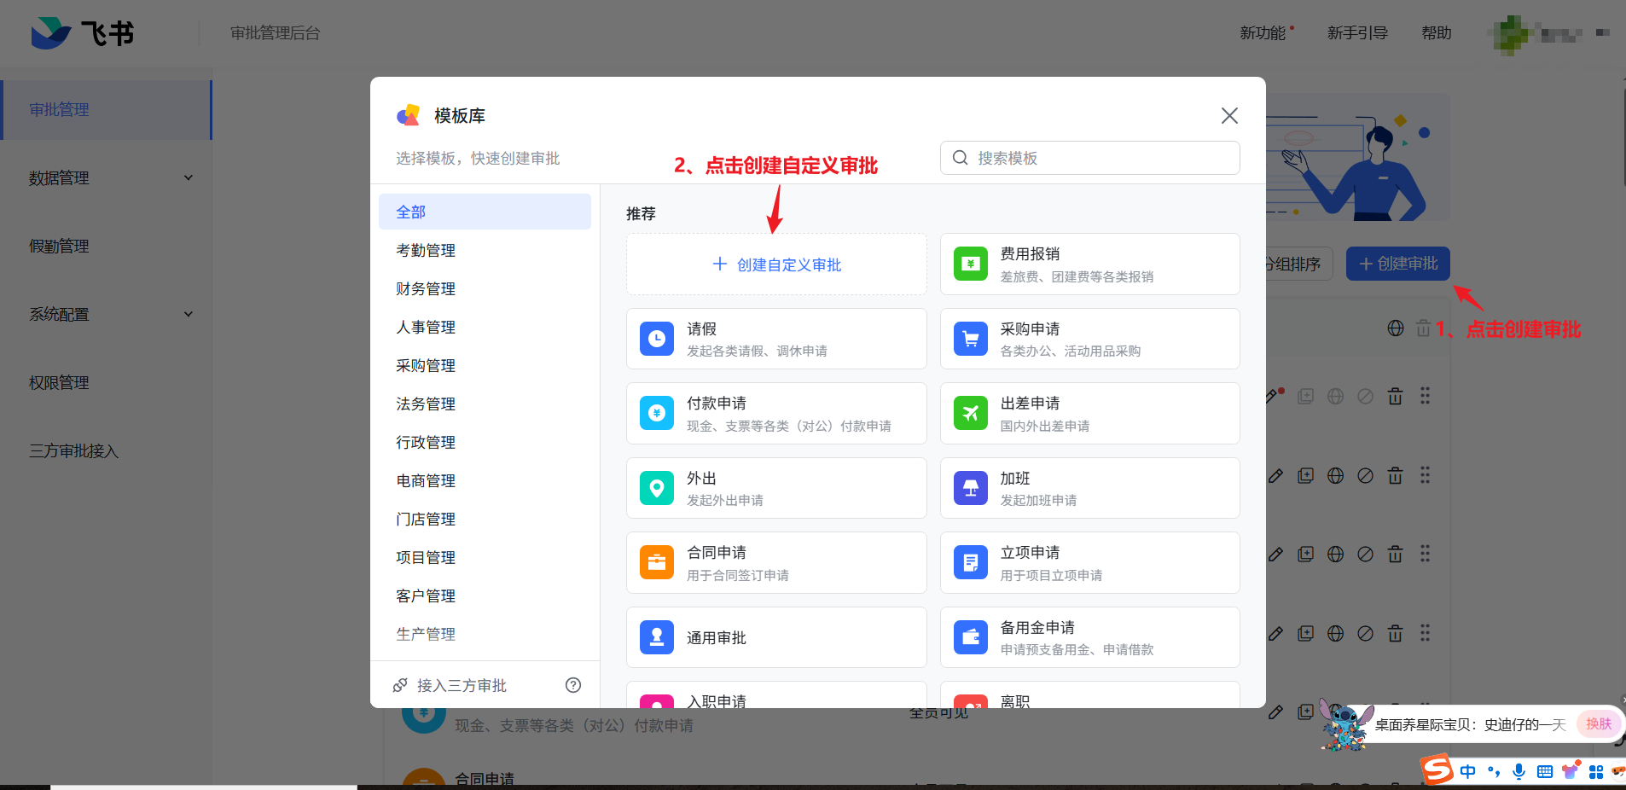The height and width of the screenshot is (790, 1626).
Task: Click the pink 换肤 button on the popup
Action: pyautogui.click(x=1599, y=723)
